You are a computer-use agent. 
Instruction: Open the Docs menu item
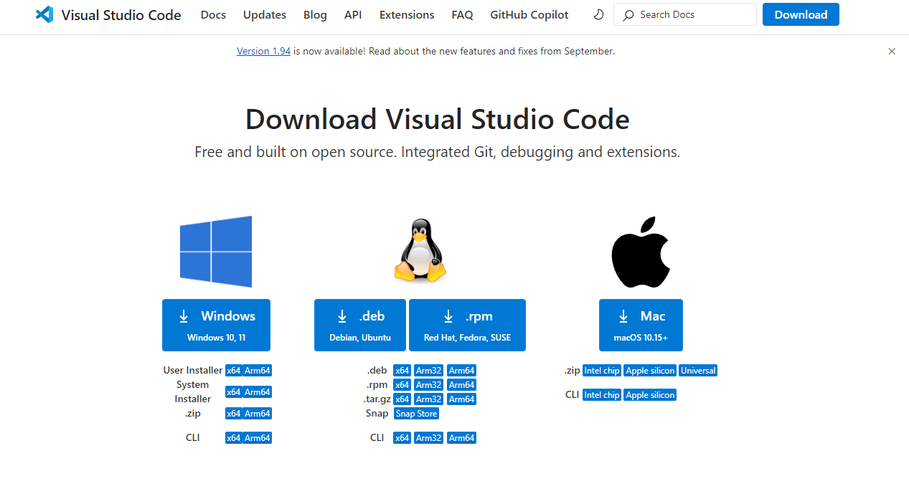tap(213, 14)
